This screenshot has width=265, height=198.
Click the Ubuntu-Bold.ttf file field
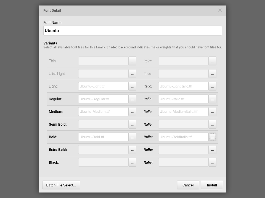(x=103, y=137)
